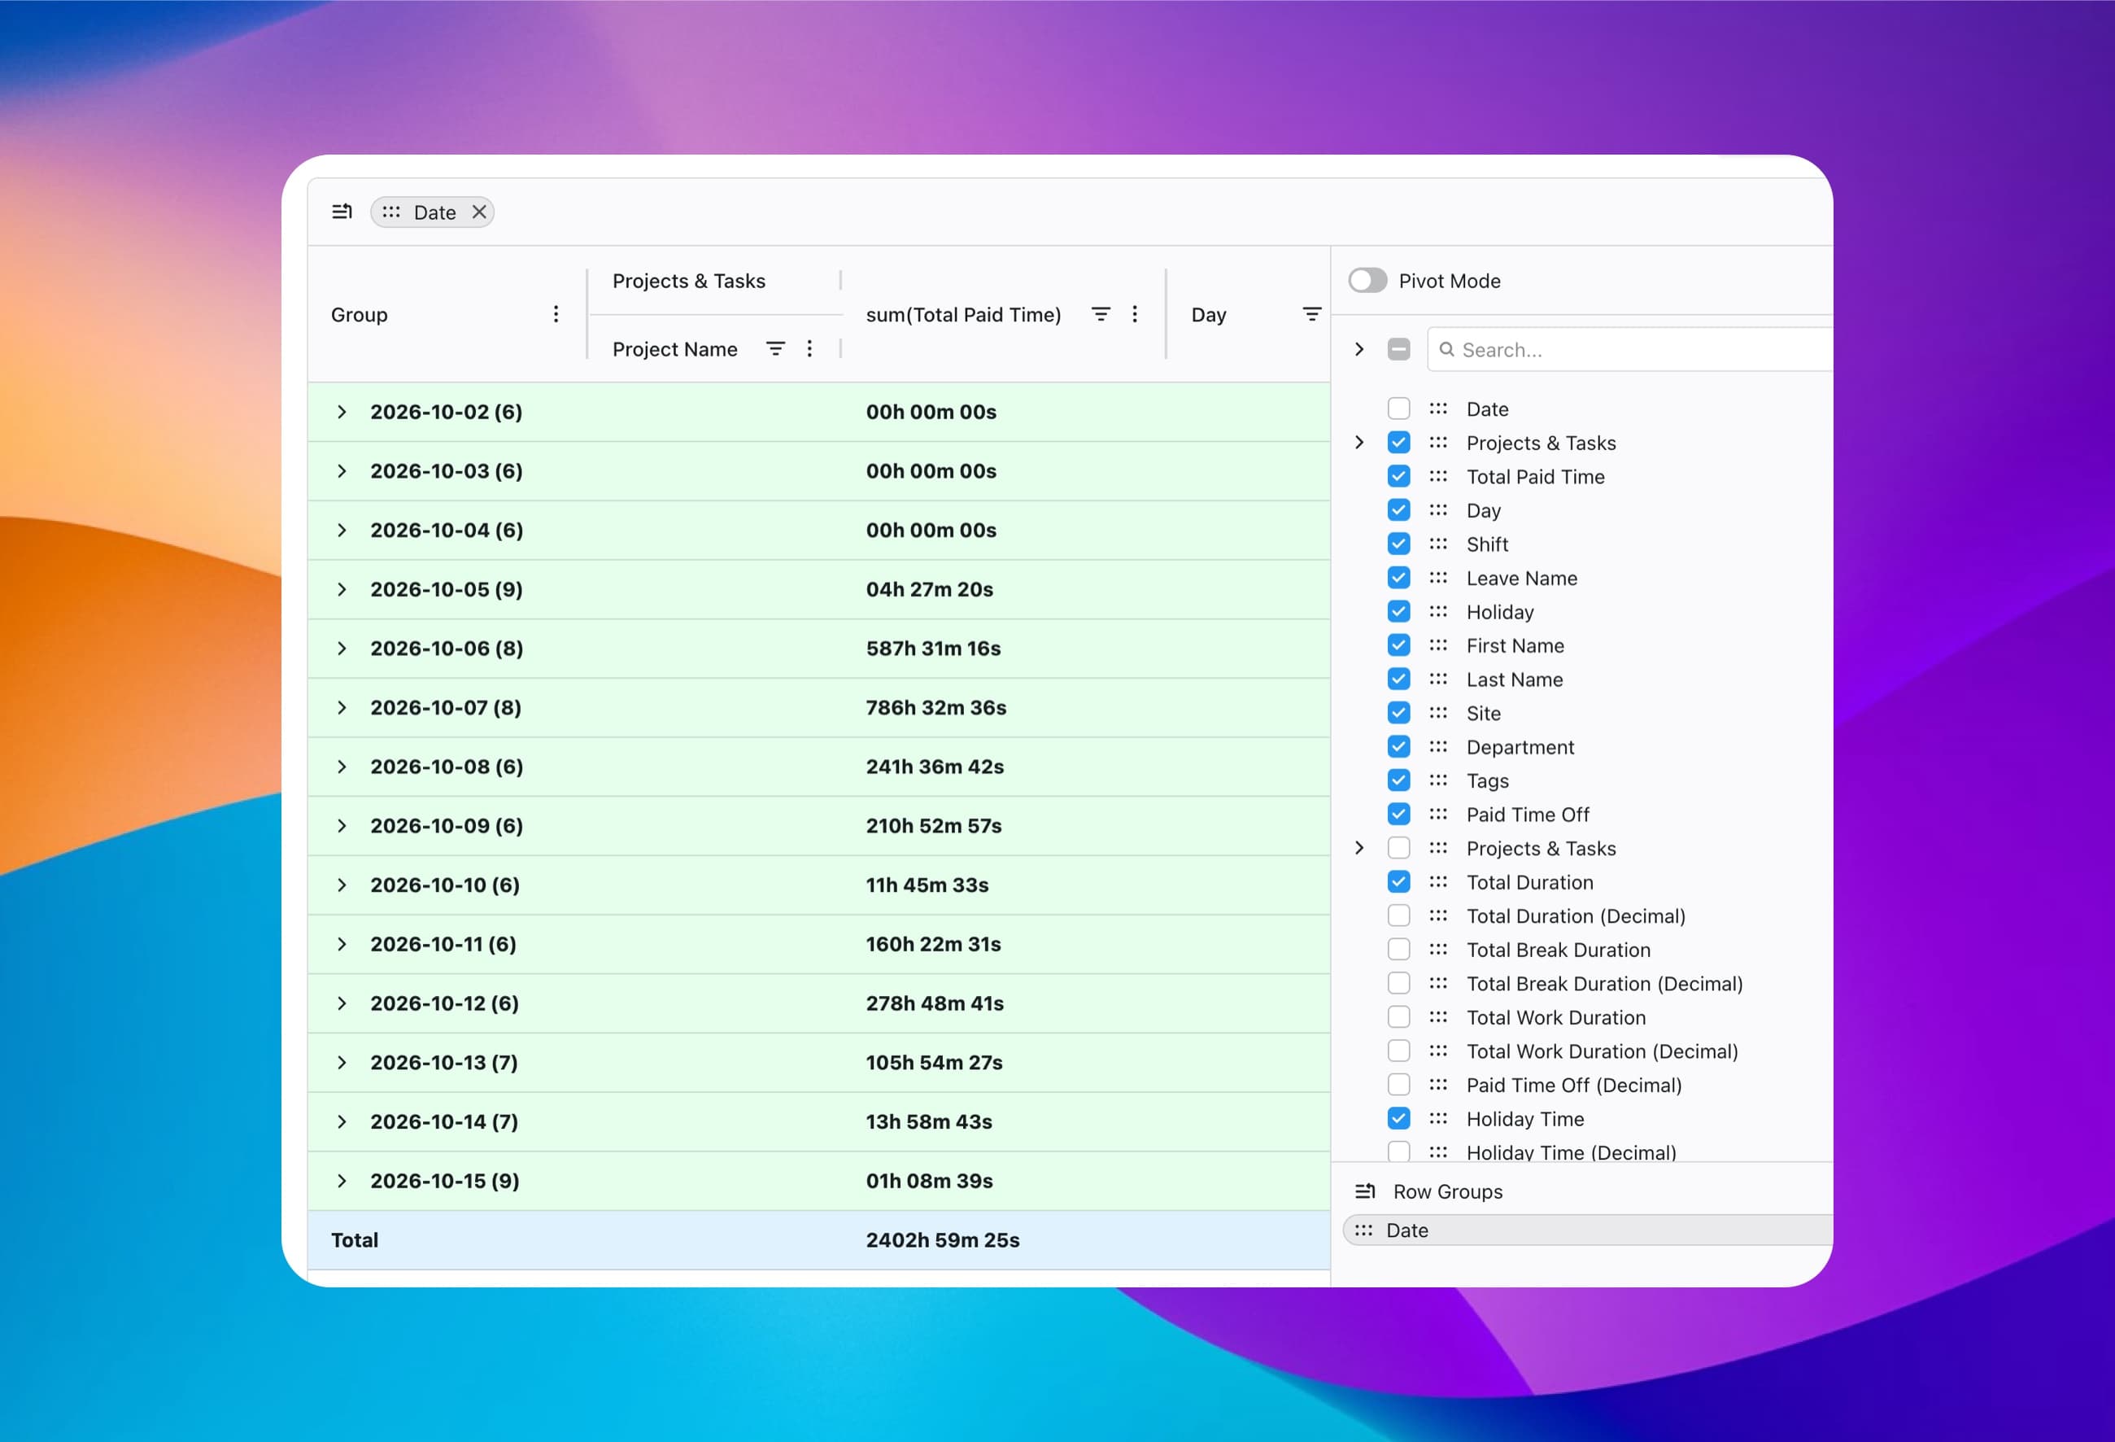This screenshot has width=2115, height=1442.
Task: Click the Total row value 2402h 59m 25s
Action: (943, 1240)
